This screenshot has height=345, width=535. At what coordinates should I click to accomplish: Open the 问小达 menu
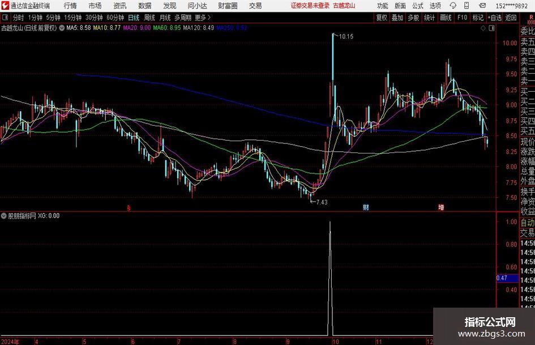click(197, 6)
